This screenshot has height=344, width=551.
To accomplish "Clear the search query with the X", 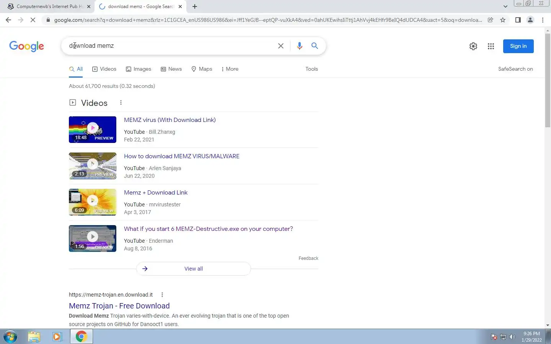I will (x=280, y=46).
